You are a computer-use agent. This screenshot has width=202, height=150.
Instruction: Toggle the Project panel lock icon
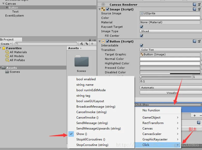point(90,40)
